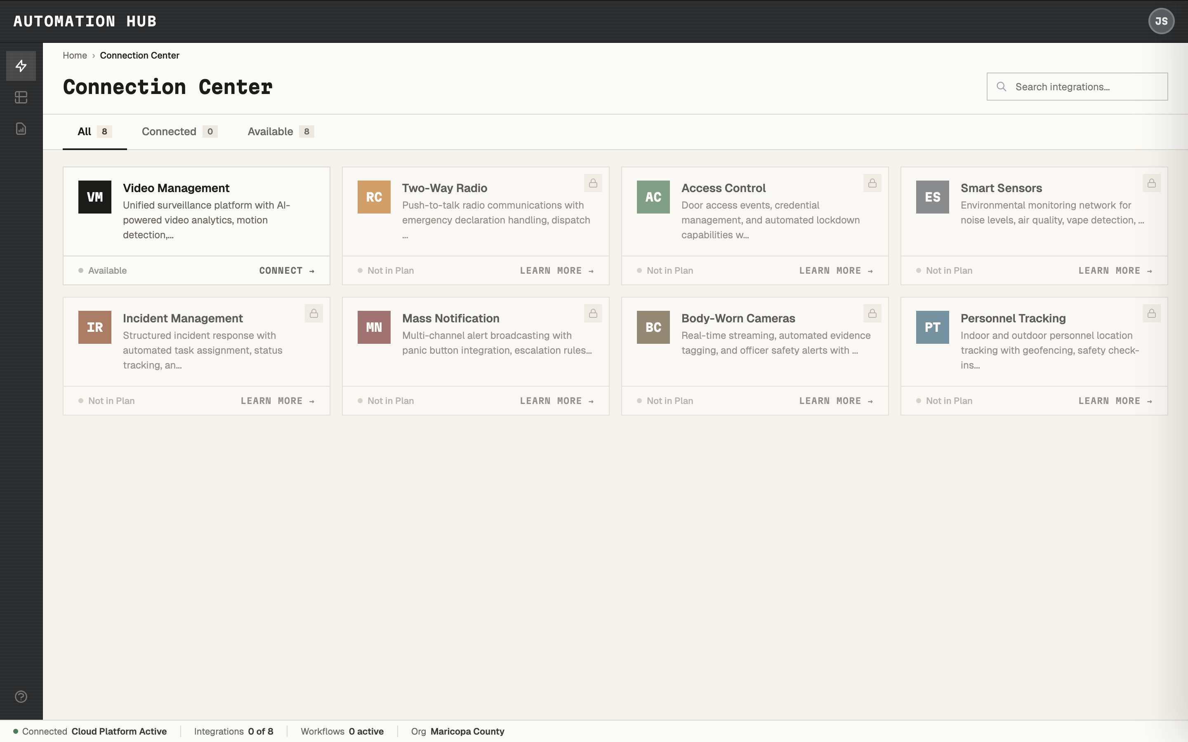Click the lock icon on Two-Way Radio
Screen dimensions: 1188x742
(592, 183)
